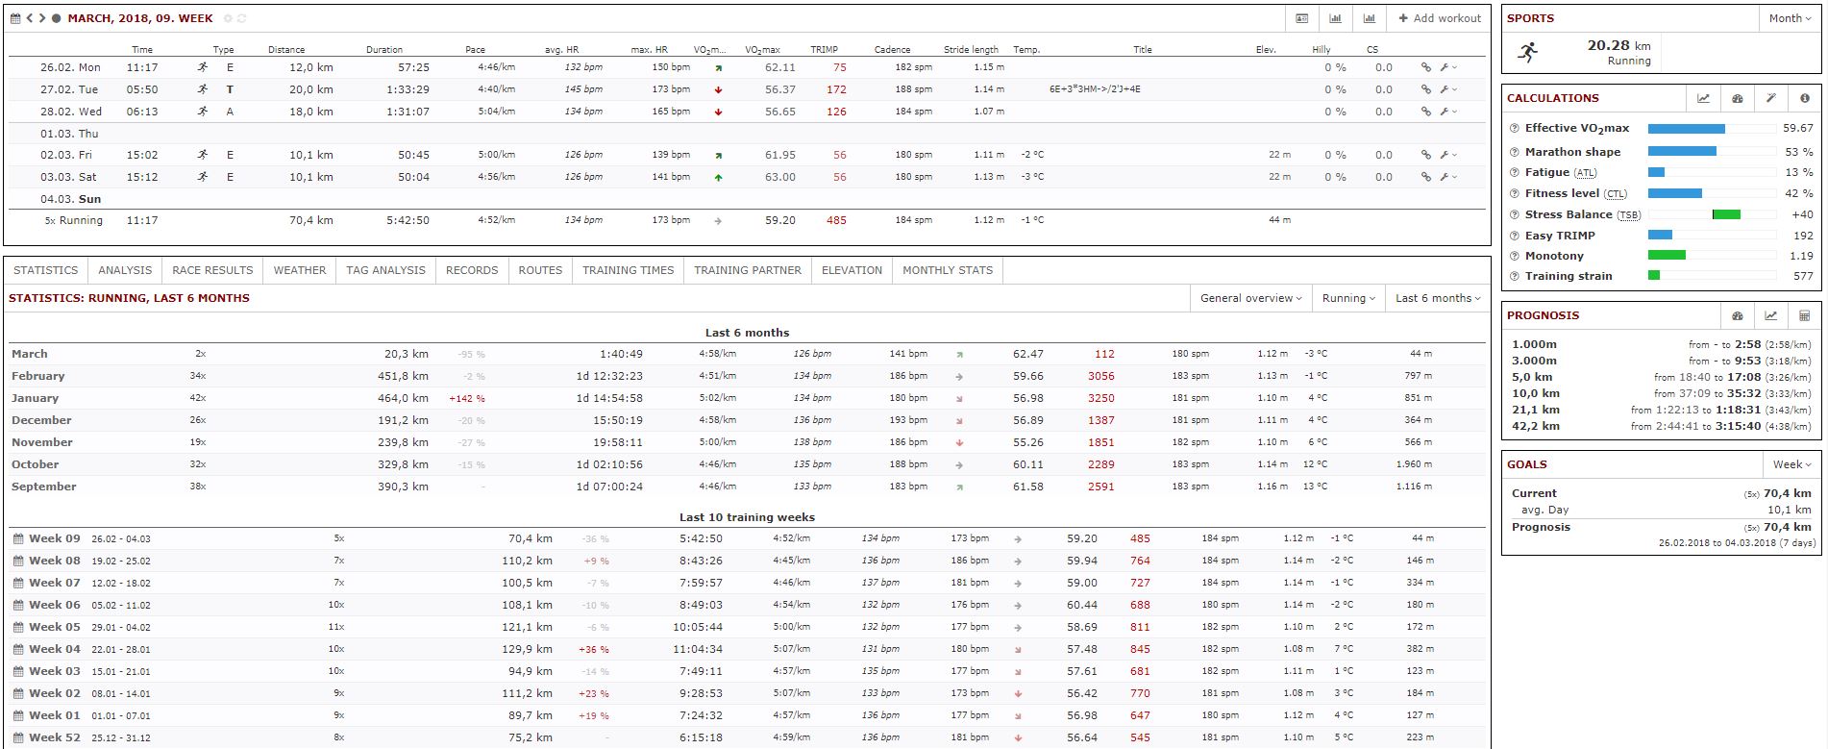The width and height of the screenshot is (1828, 749).
Task: Open gauge icon in Prognosis header
Action: coord(1737,315)
